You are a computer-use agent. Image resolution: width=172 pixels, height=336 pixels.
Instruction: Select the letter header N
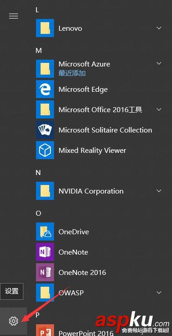pos(38,173)
